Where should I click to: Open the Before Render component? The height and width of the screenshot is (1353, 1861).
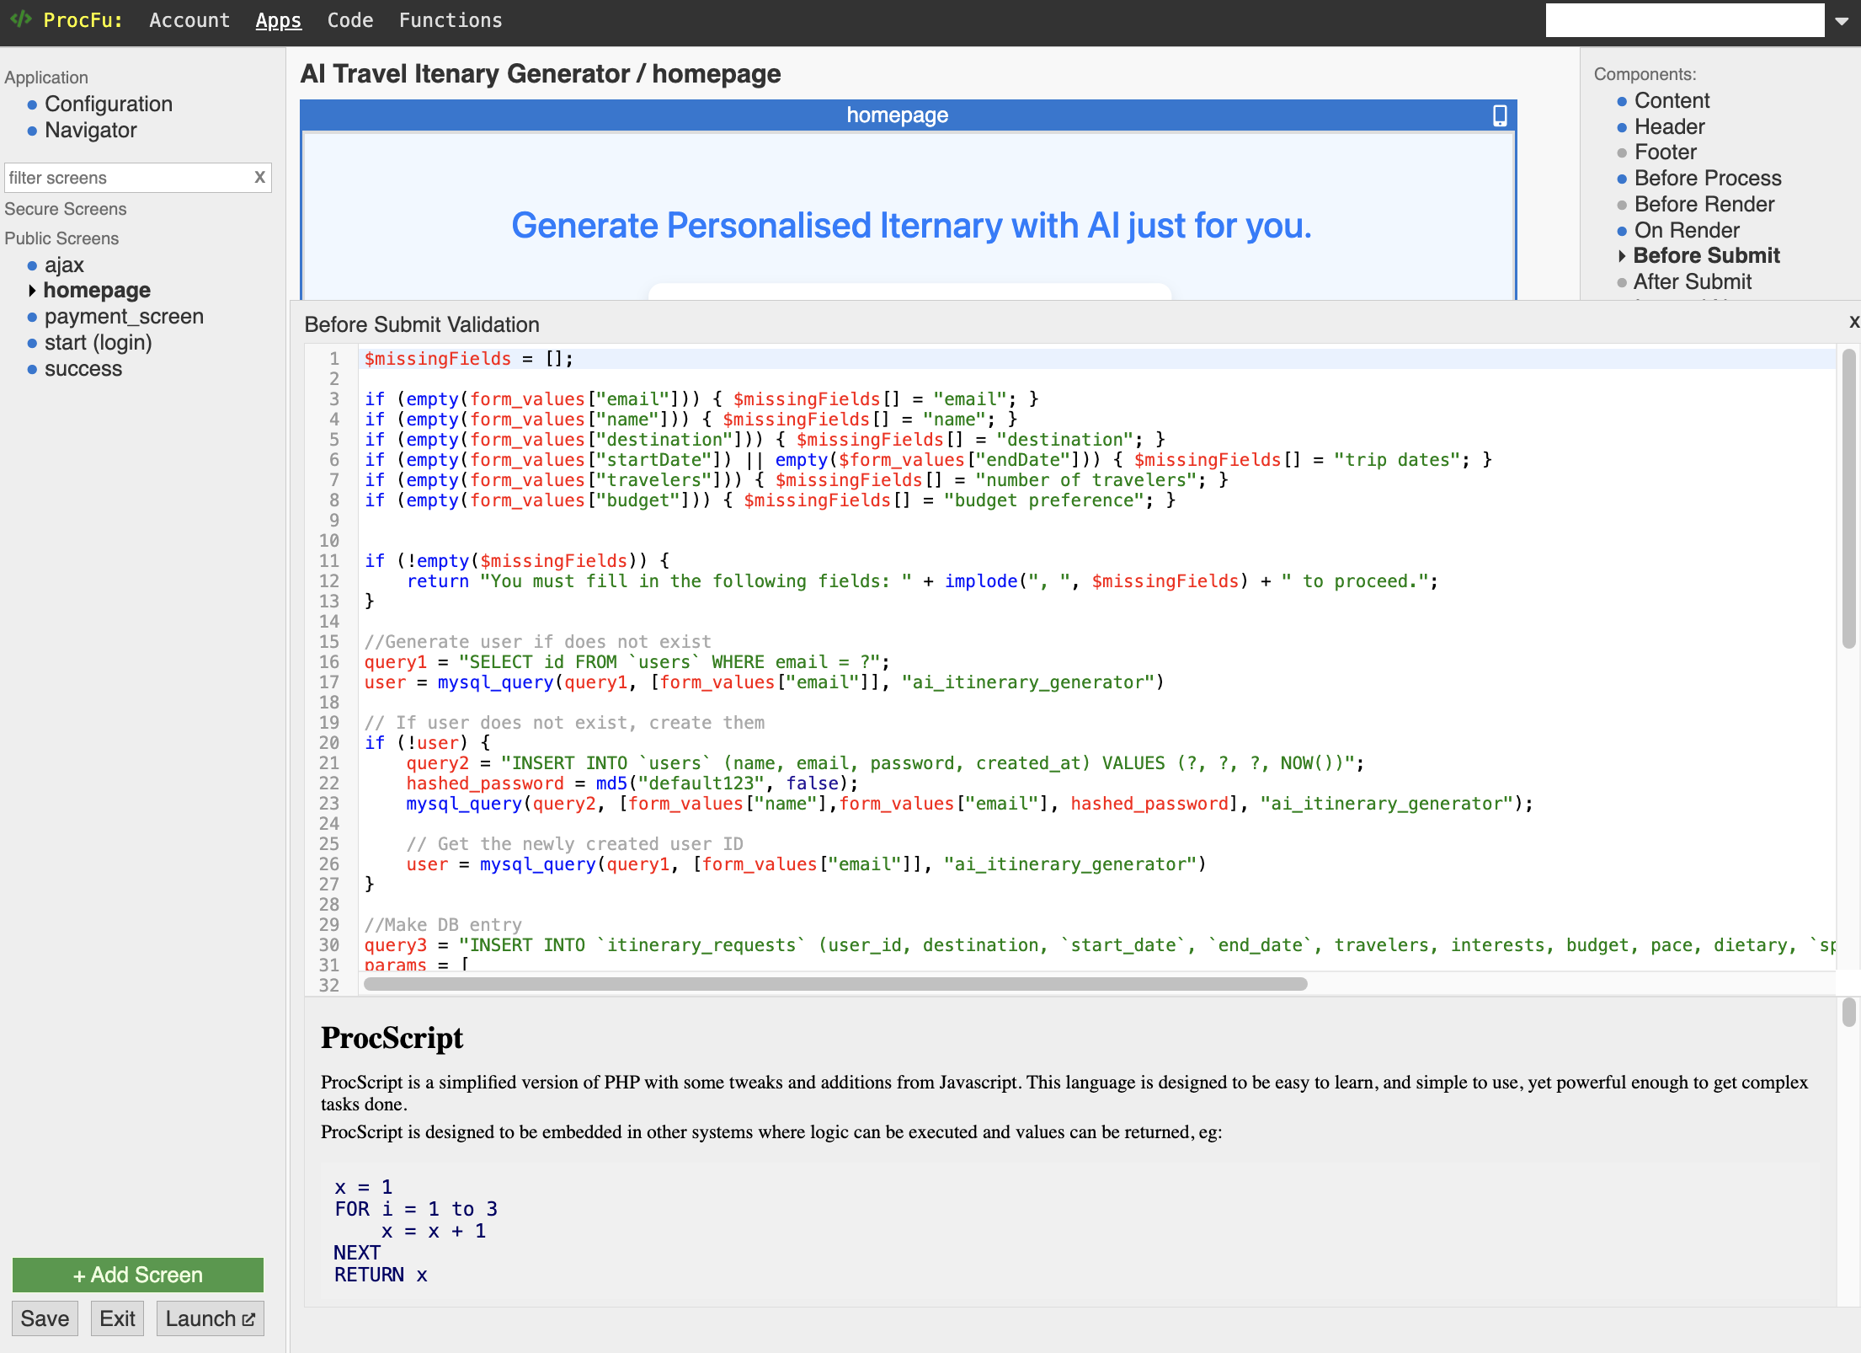click(1704, 204)
